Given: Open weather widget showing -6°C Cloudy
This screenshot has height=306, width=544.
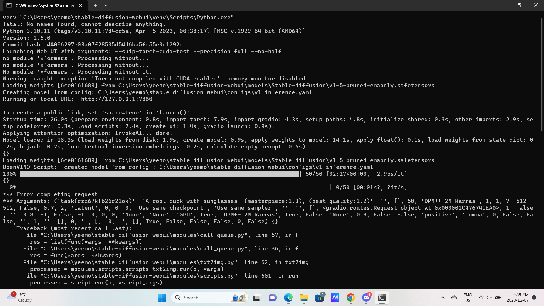Looking at the screenshot, I should (x=20, y=297).
